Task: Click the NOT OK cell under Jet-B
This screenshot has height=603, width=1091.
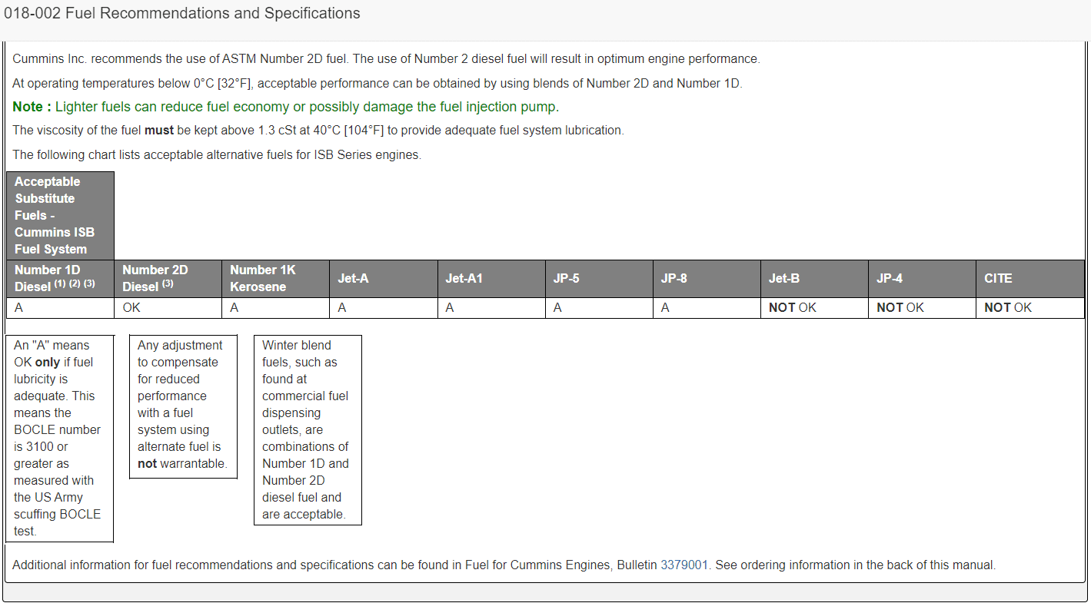Action: [x=814, y=307]
